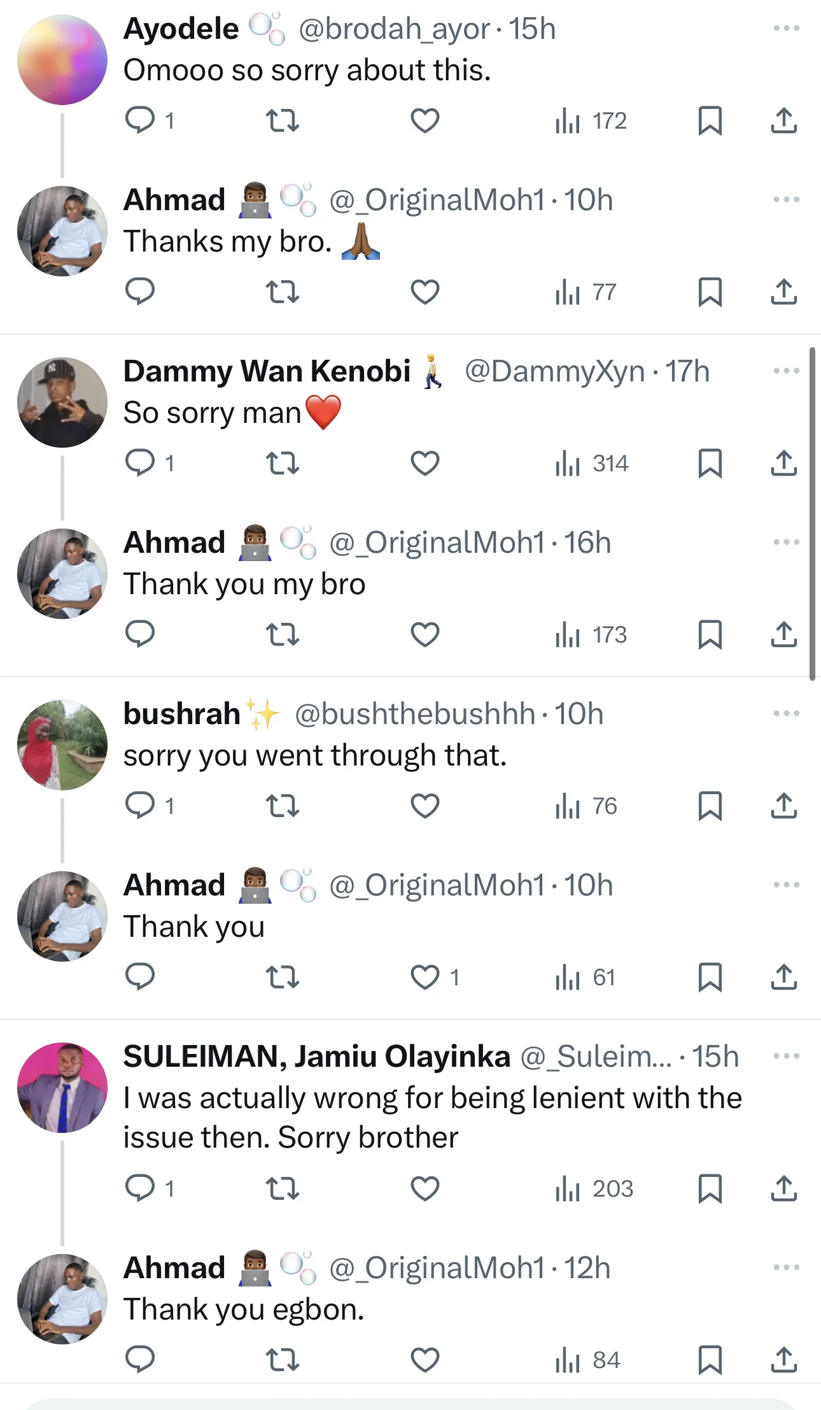Open @bushthebushhh handle link
The image size is (821, 1410).
(x=415, y=714)
